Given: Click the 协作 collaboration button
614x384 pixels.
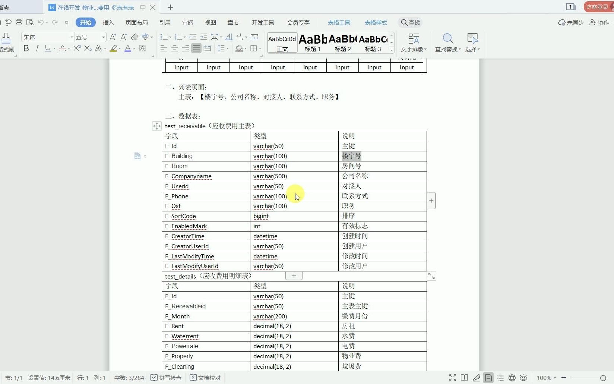Looking at the screenshot, I should coord(599,22).
